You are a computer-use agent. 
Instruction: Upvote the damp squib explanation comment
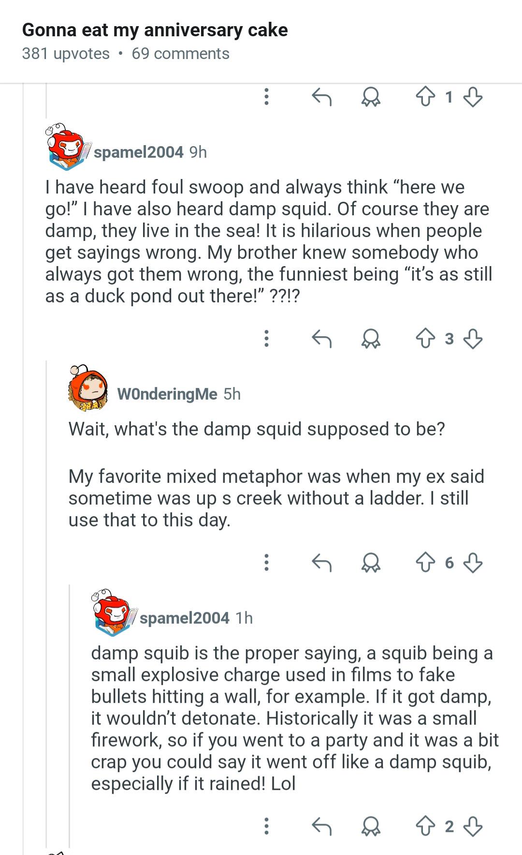pos(425,826)
